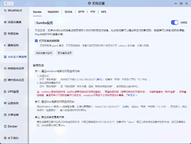Click the 文件及共享服务 sidebar icon
Image resolution: width=191 pixels, height=144 pixels.
pyautogui.click(x=5, y=57)
